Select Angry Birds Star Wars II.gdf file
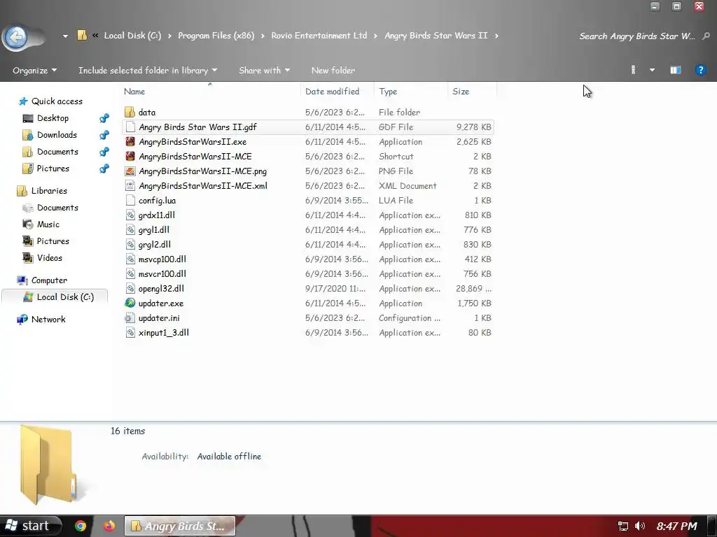 pyautogui.click(x=308, y=127)
